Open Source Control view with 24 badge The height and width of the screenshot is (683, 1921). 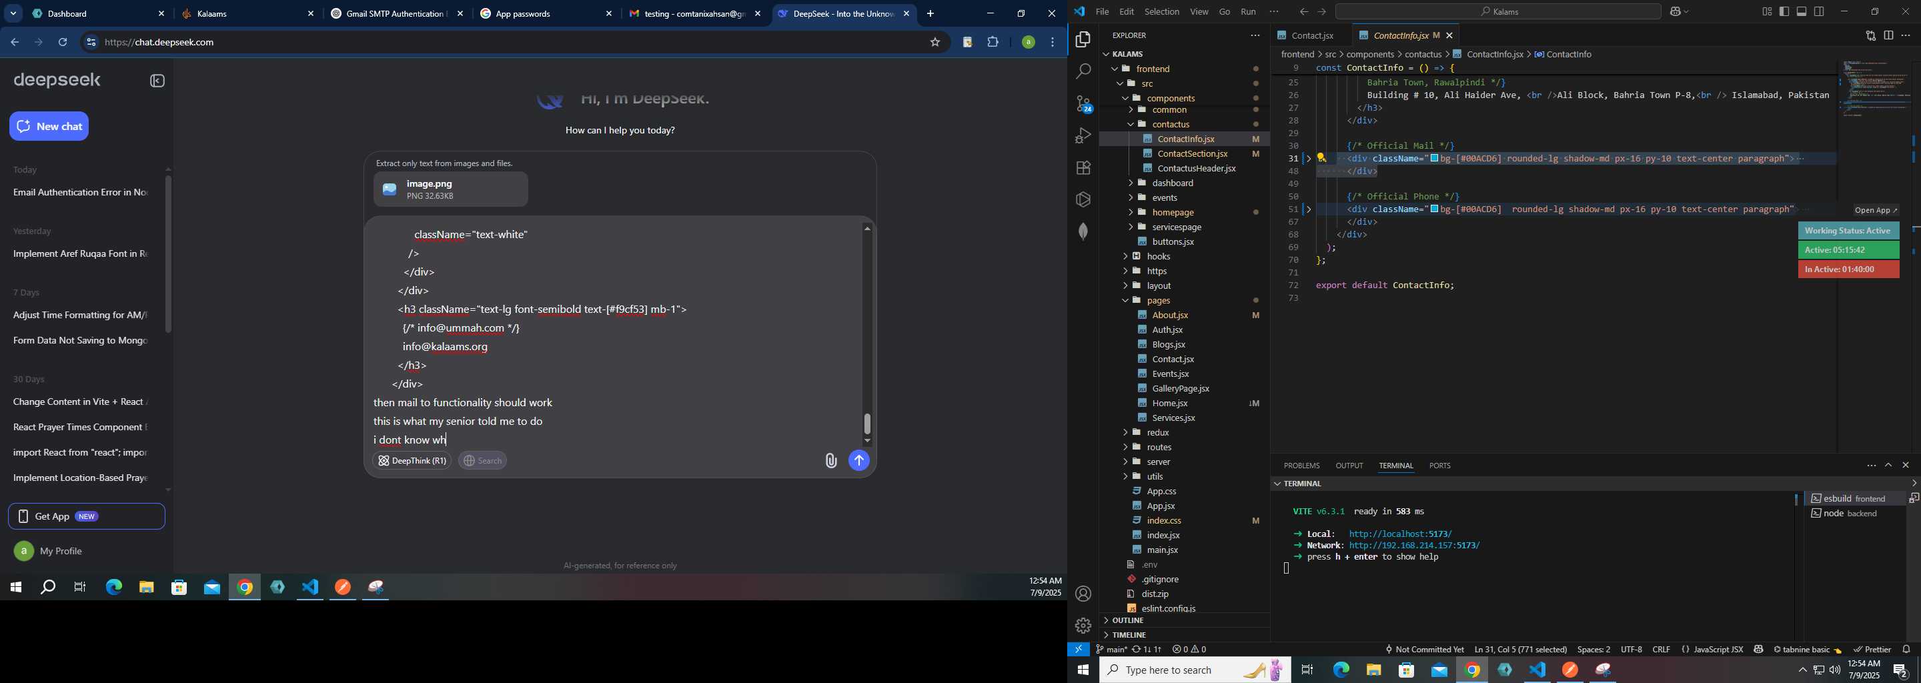click(x=1083, y=103)
